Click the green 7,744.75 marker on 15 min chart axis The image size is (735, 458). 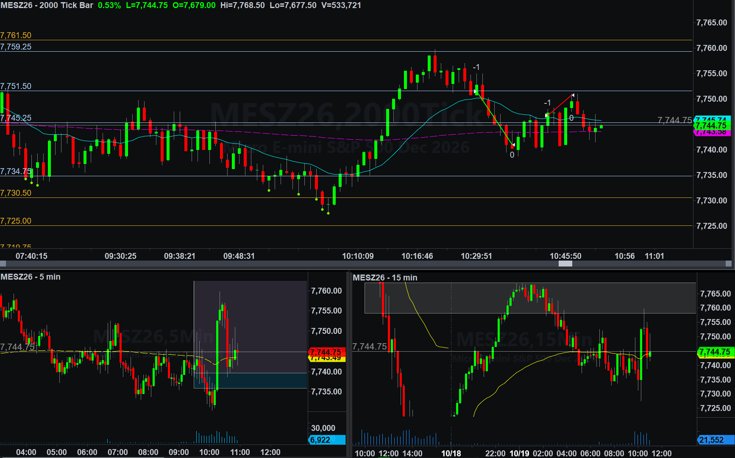[716, 352]
